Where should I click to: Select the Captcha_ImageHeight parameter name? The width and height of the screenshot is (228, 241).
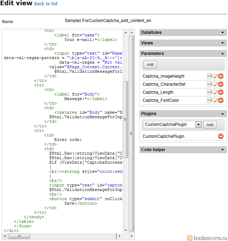pyautogui.click(x=164, y=76)
